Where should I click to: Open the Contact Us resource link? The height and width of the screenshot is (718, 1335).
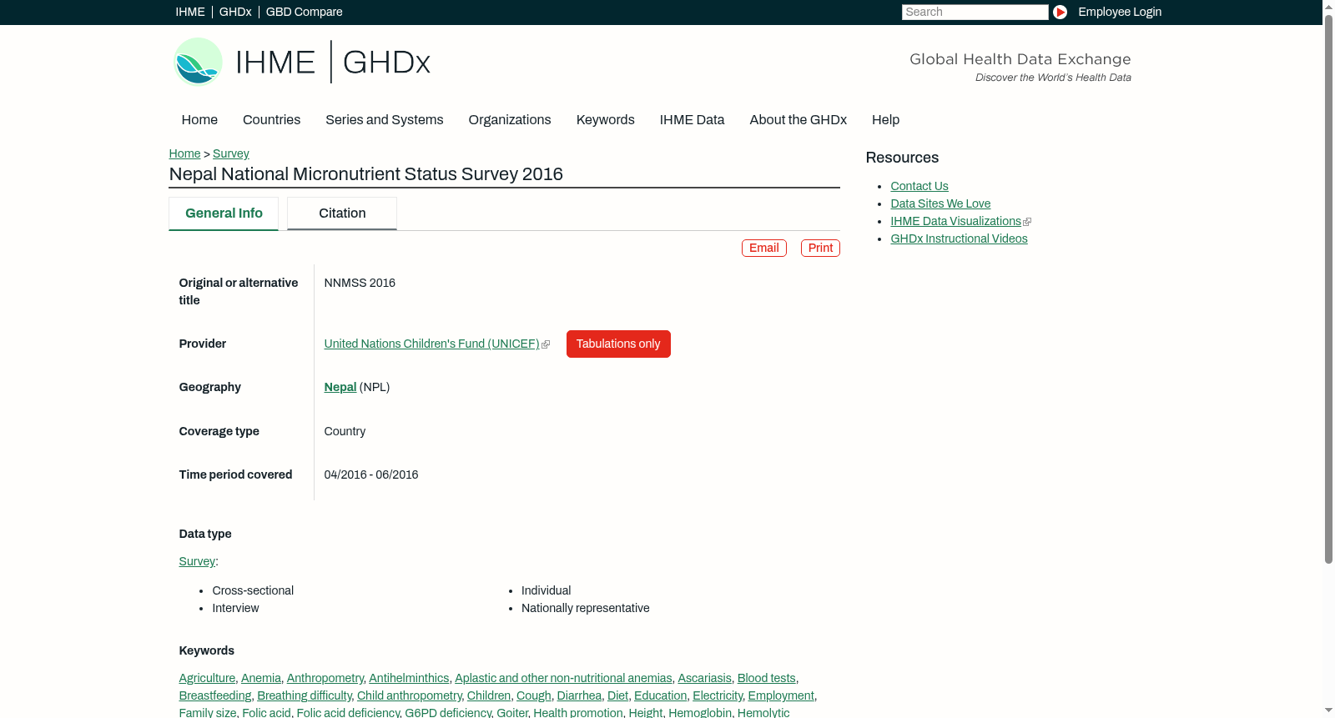pyautogui.click(x=919, y=186)
